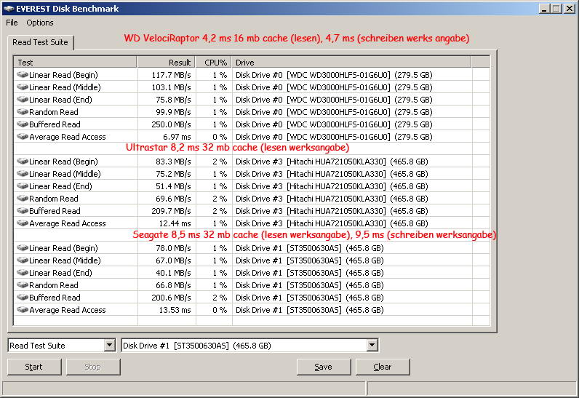
Task: Open the Options menu
Action: click(x=40, y=23)
